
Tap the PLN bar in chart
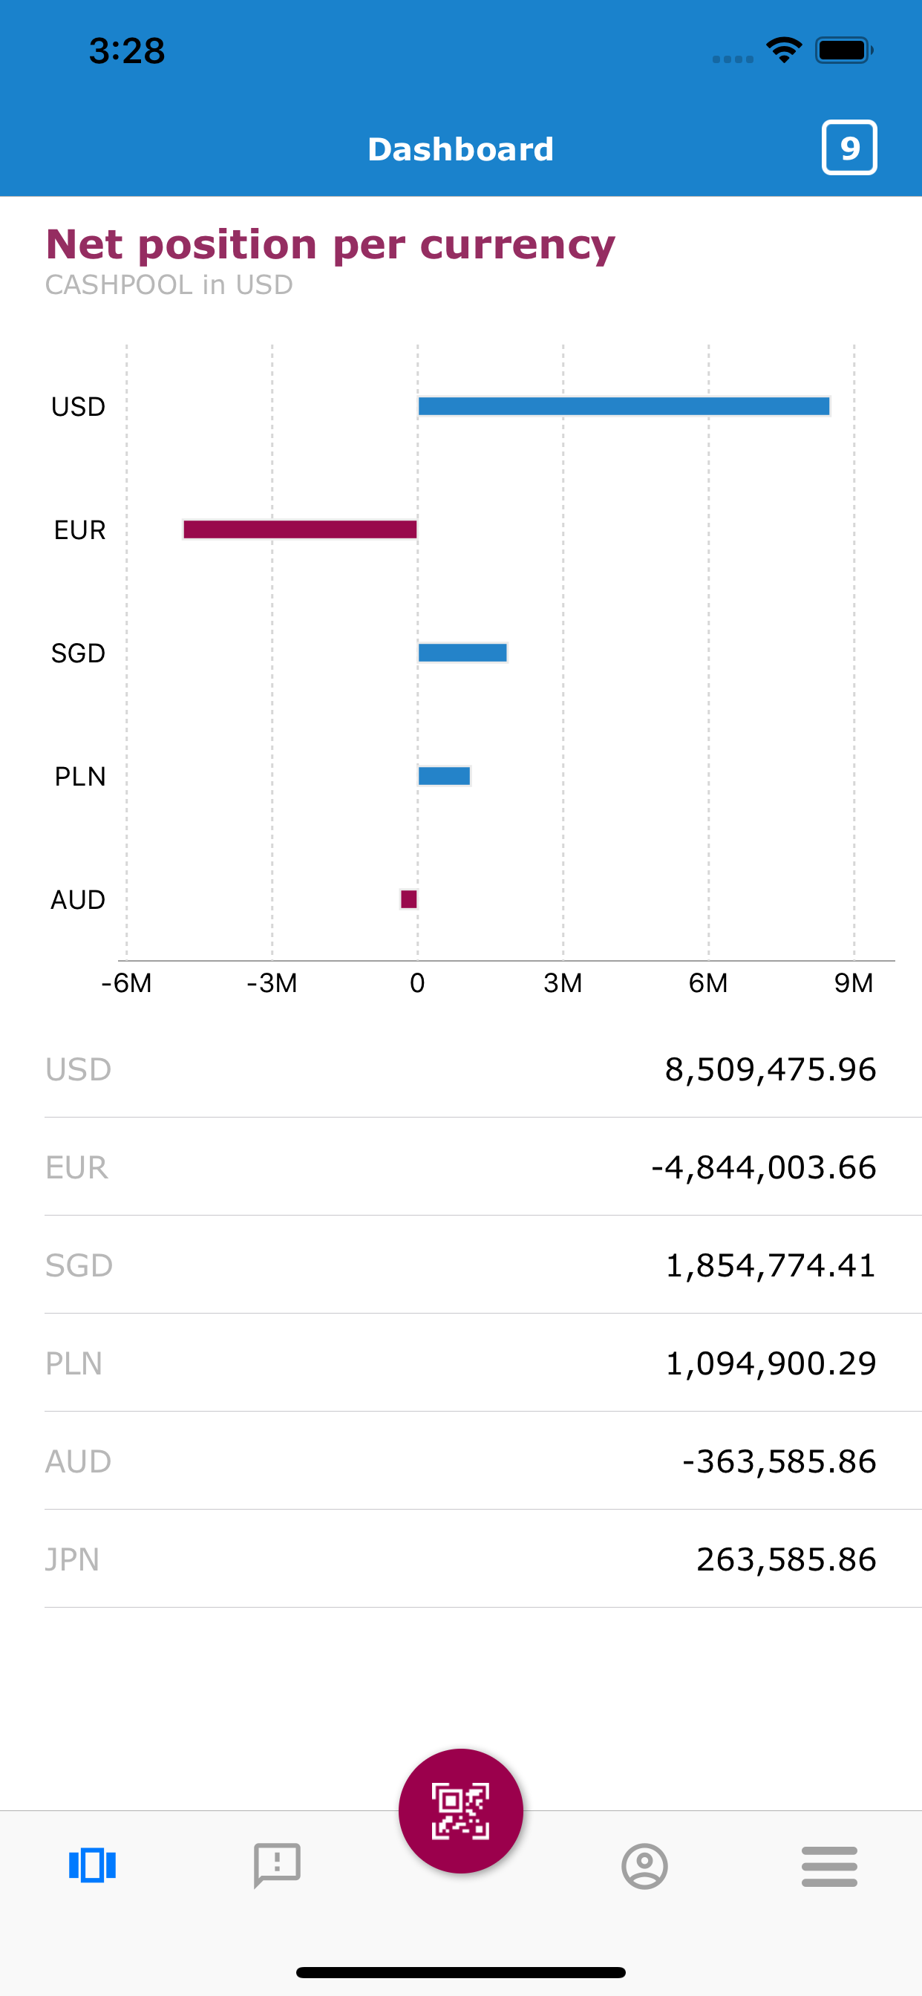[444, 776]
